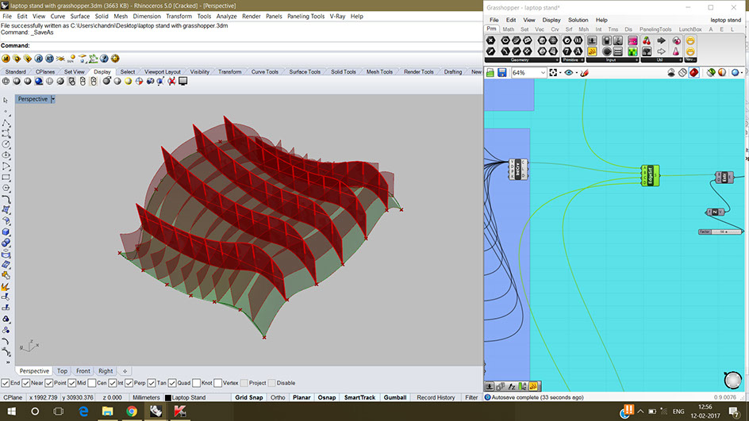The width and height of the screenshot is (749, 421).
Task: Switch to the Surface Tools toolbar tab
Action: pos(305,71)
